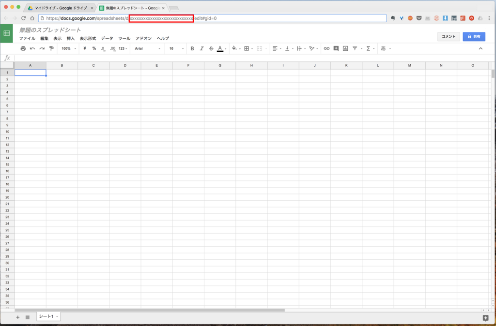Screen dimensions: 496x326
Task: Toggle bold formatting
Action: (192, 49)
